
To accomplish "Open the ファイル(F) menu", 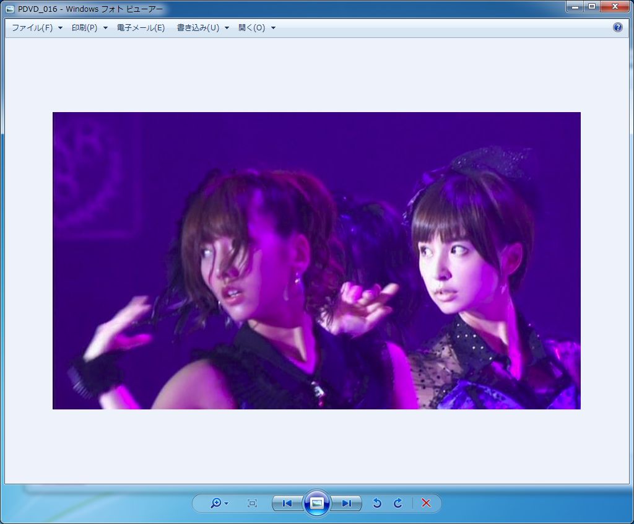I will (32, 27).
